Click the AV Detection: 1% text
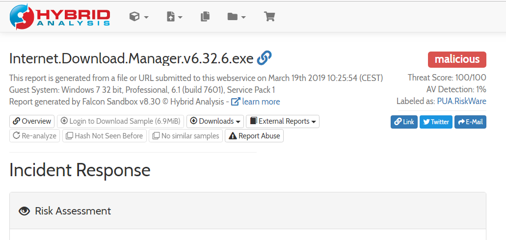506x240 pixels. coord(456,89)
